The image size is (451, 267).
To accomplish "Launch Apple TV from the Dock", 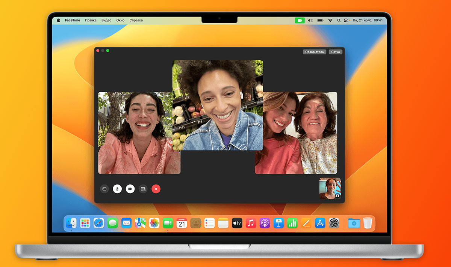I will (237, 223).
